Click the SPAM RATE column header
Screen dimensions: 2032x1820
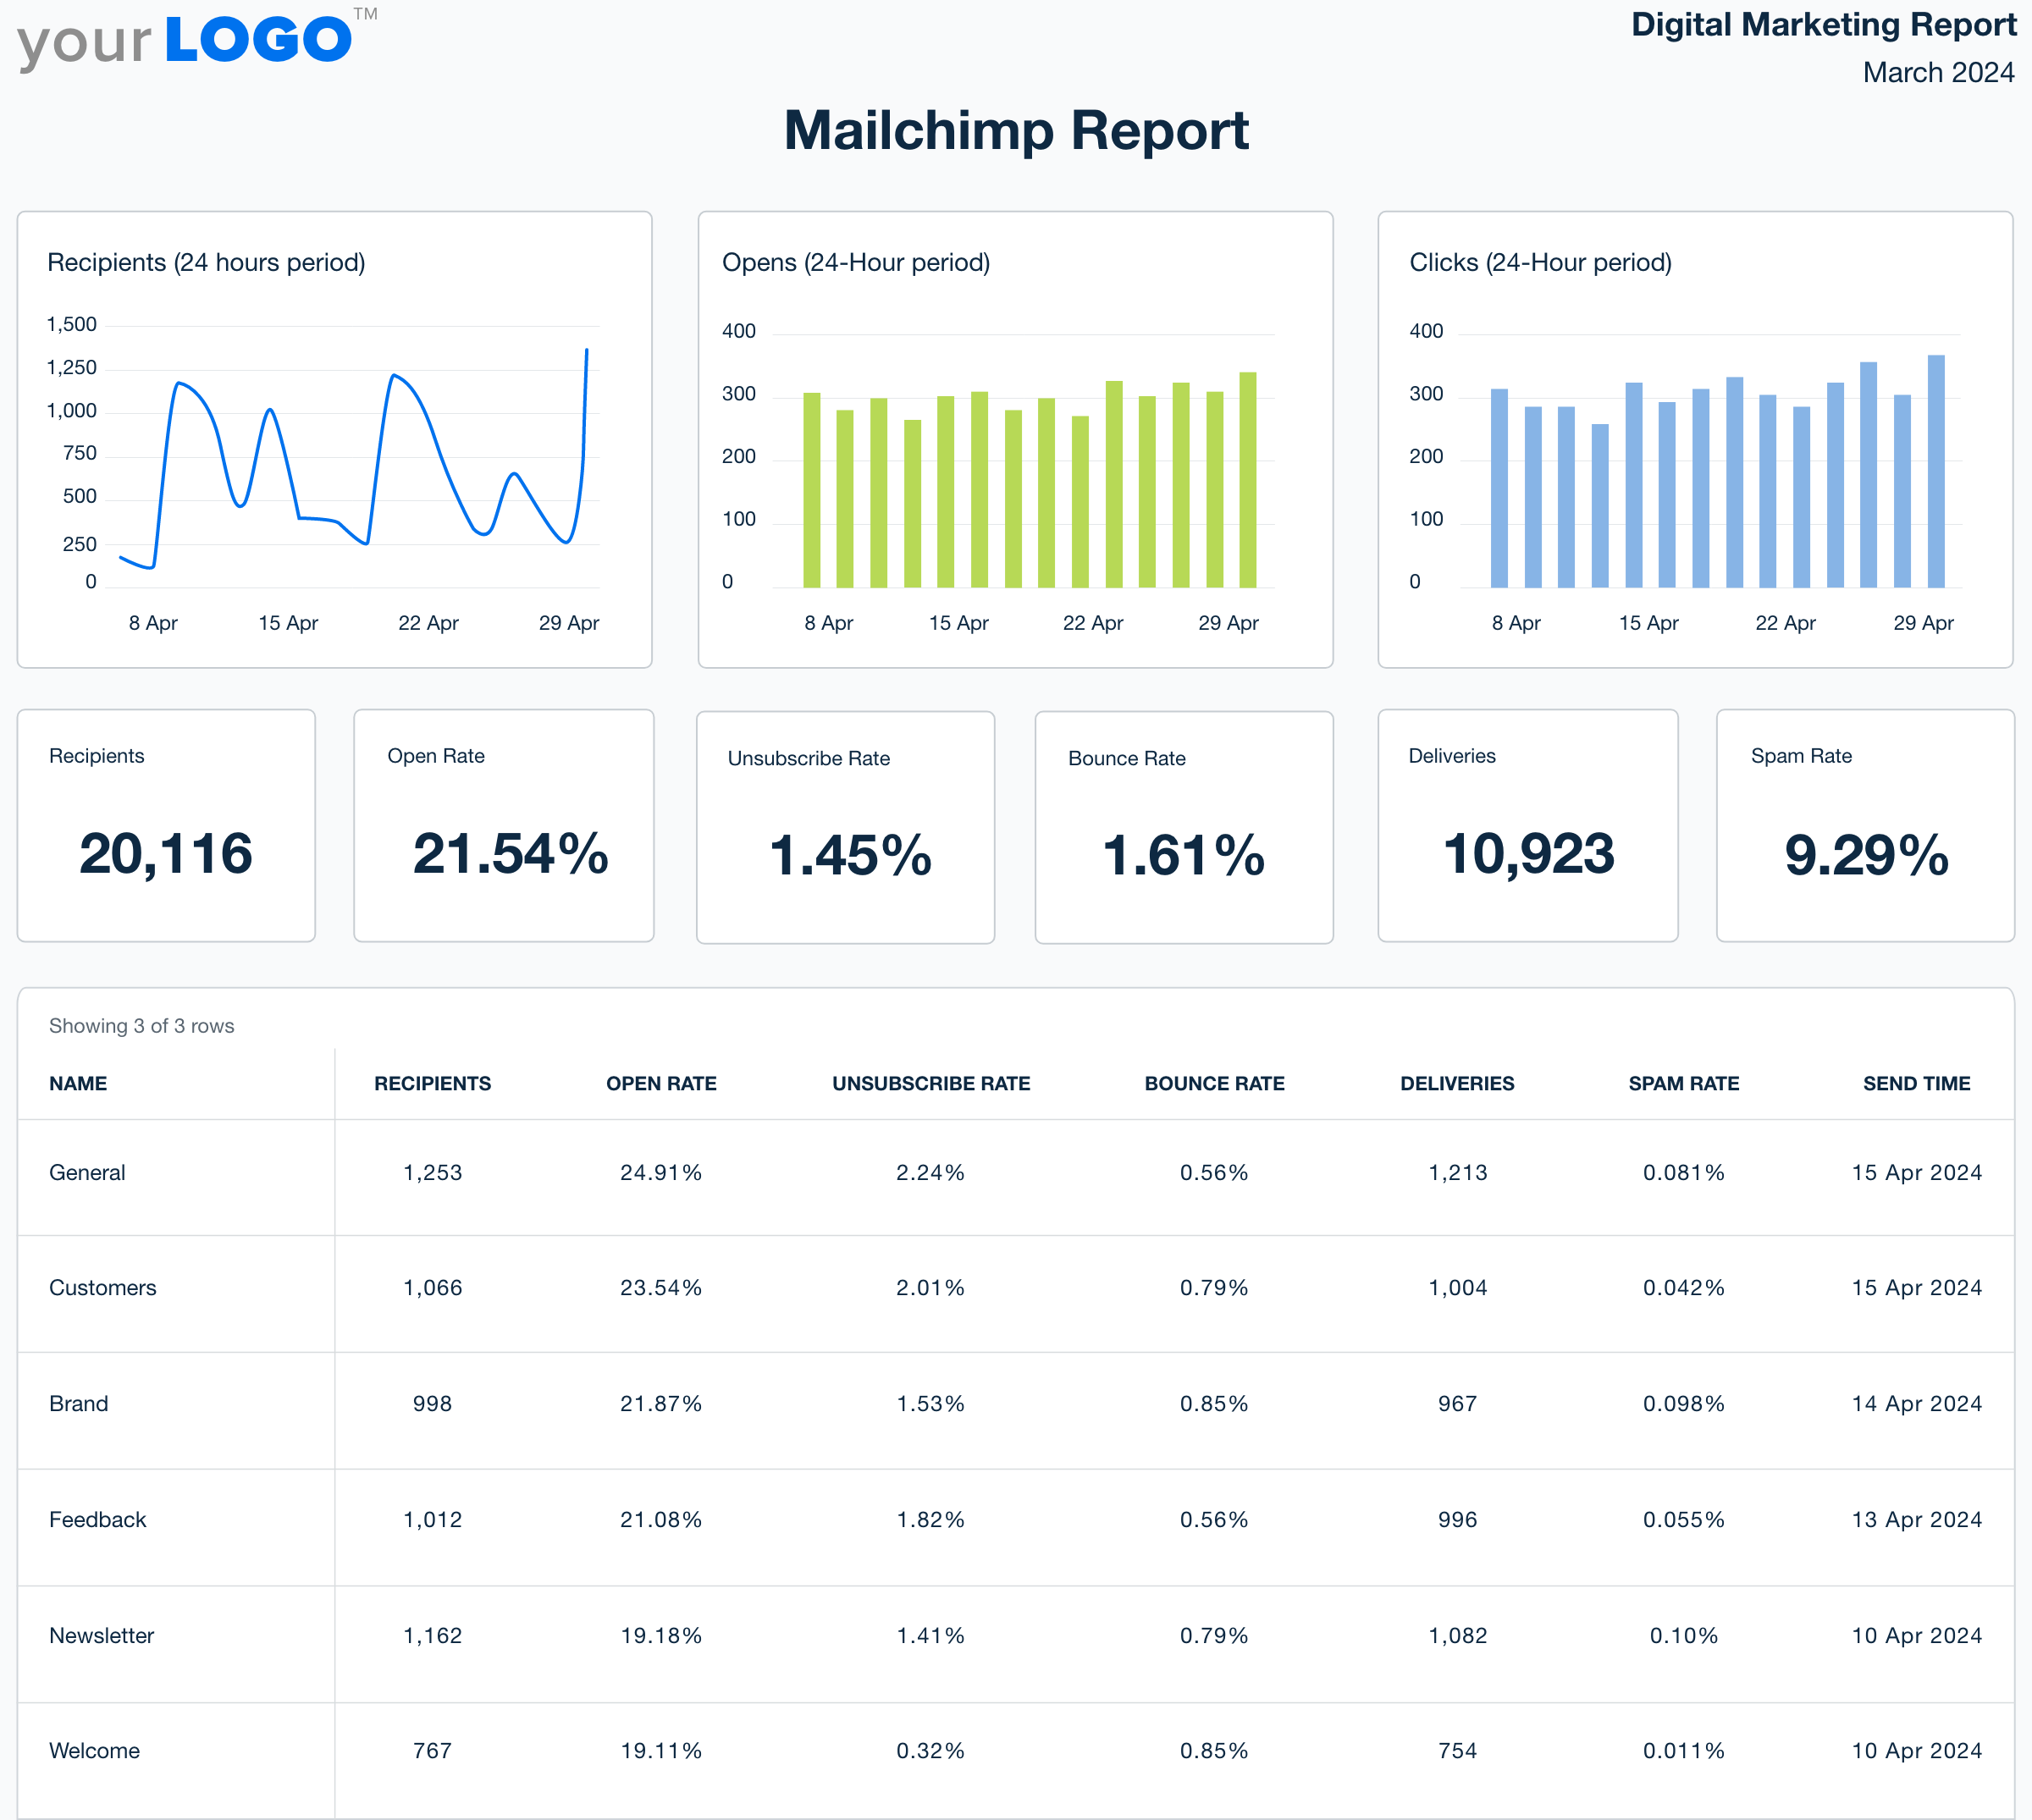click(x=1683, y=1083)
